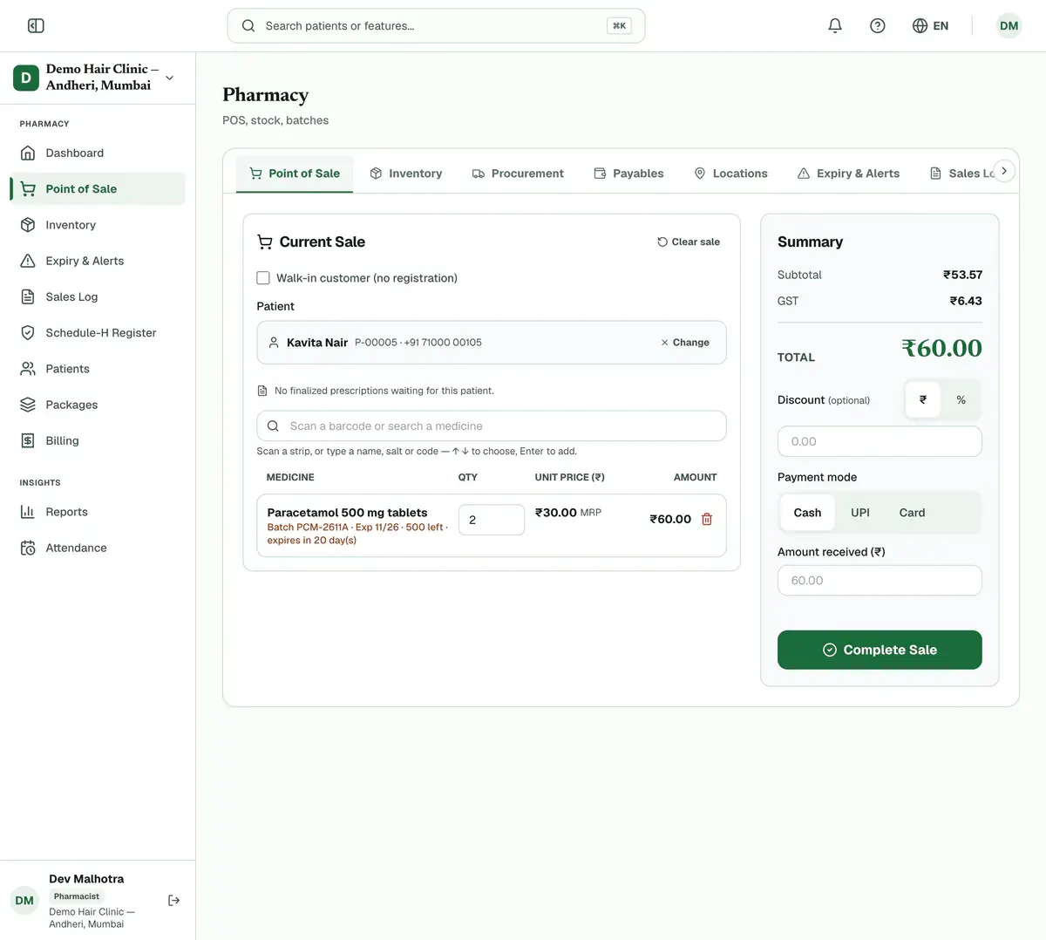This screenshot has height=940, width=1046.
Task: Click the Dashboard home icon
Action: [x=28, y=153]
